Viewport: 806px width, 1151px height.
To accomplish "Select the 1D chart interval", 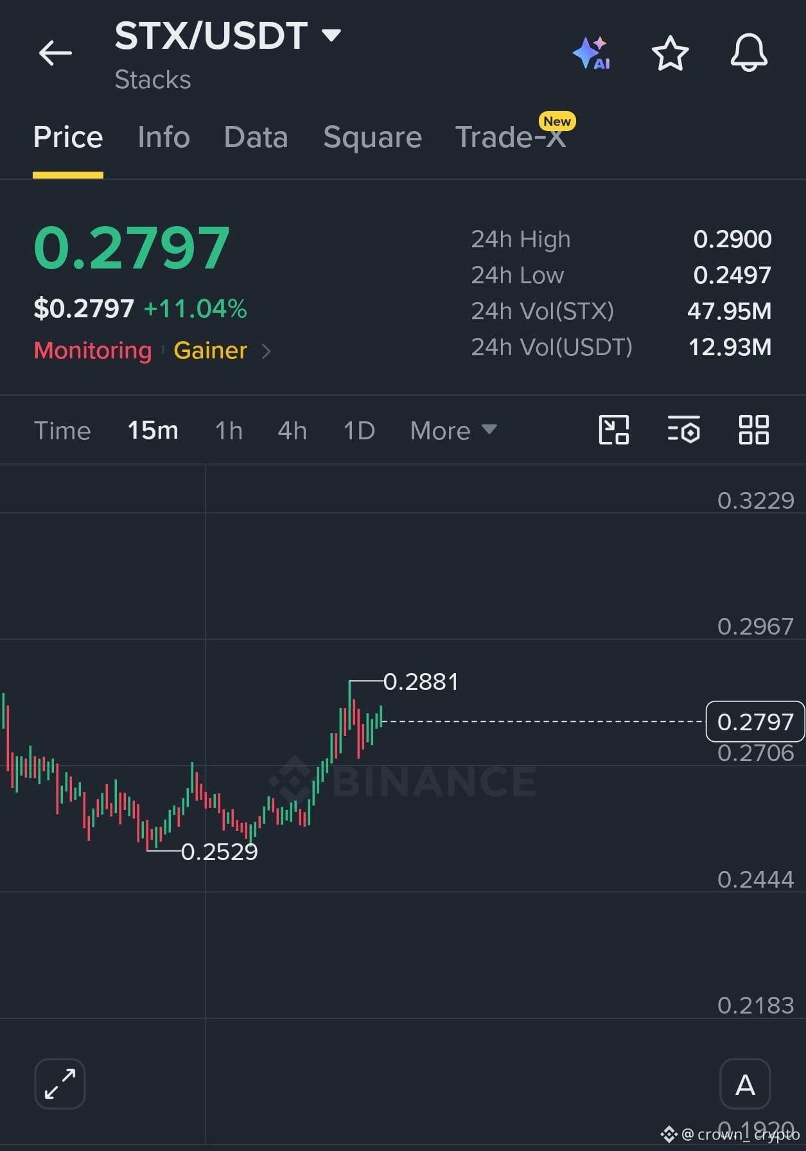I will [359, 430].
